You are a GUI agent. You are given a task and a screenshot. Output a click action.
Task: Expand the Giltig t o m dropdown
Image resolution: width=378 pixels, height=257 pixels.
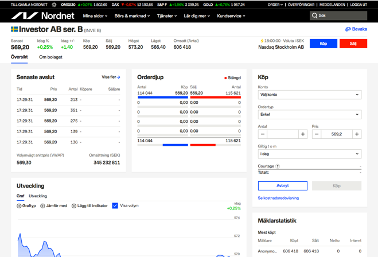coord(309,154)
